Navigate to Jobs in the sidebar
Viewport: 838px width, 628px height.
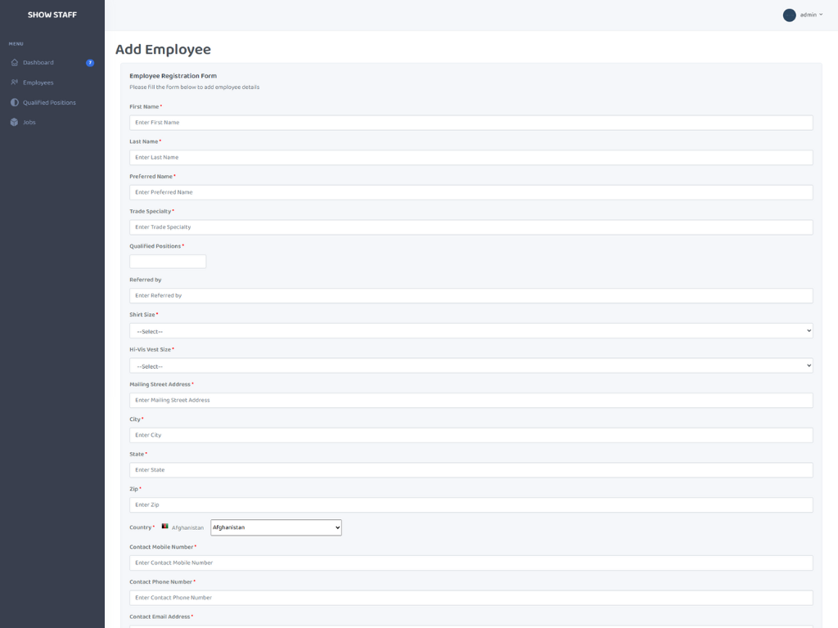[x=29, y=123]
